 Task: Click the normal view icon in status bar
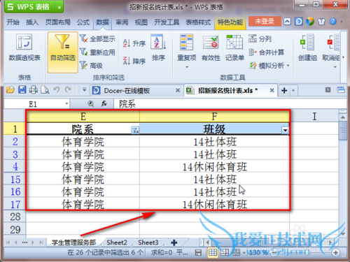point(213,252)
